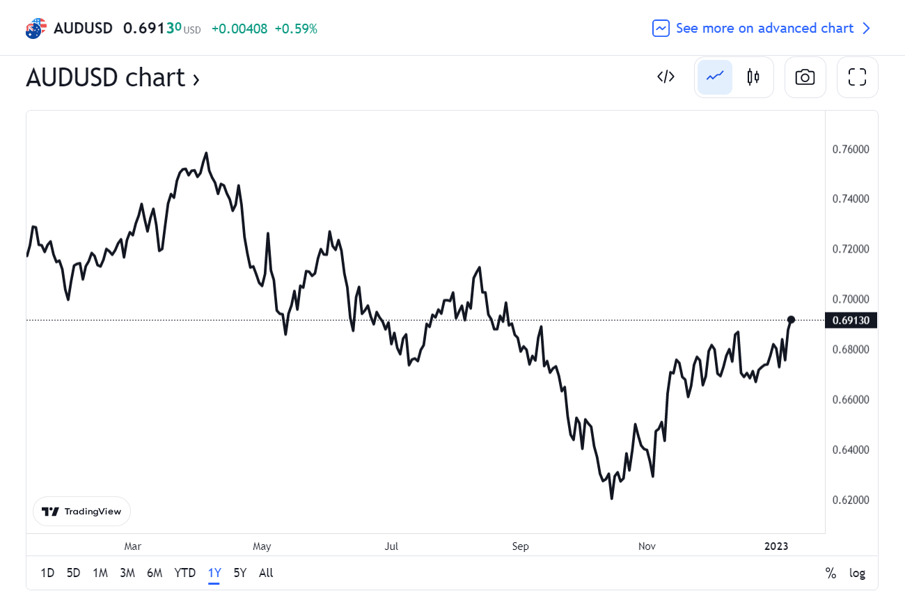
Task: Switch to candlestick chart style
Action: point(753,77)
